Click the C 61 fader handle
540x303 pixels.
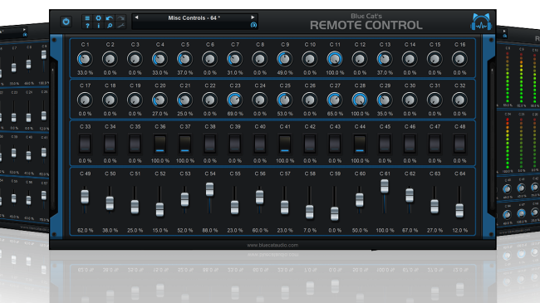pyautogui.click(x=385, y=186)
